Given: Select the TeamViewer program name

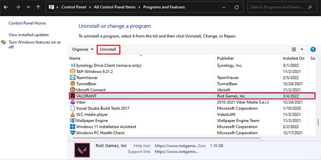Looking at the screenshot, I should (87, 78).
